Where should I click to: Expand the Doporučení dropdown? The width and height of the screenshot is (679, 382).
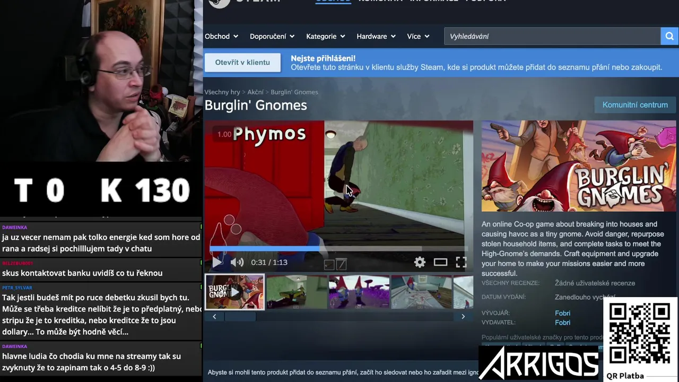[272, 36]
